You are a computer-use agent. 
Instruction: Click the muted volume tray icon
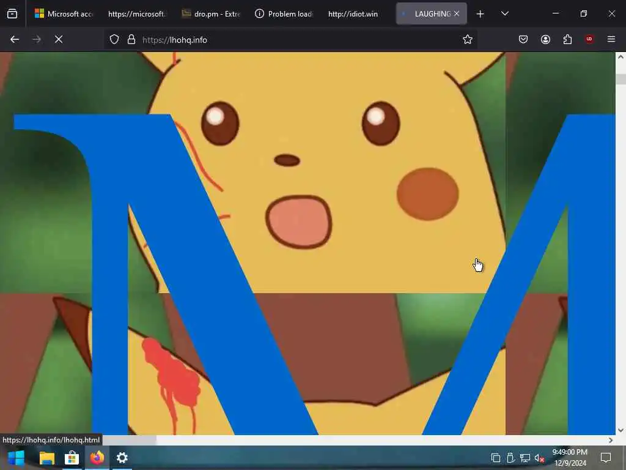pos(539,458)
